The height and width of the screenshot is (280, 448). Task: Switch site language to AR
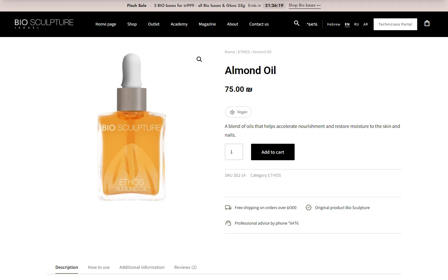(366, 24)
